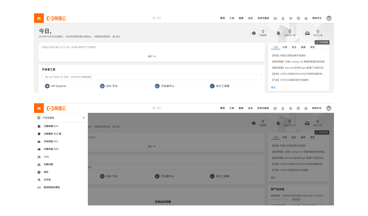
Task: Click 更多 link in bottom screenshot announcements
Action: pyautogui.click(x=273, y=177)
